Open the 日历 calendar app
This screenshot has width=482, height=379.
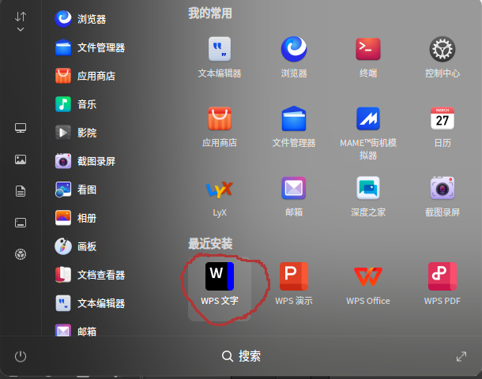tap(442, 127)
